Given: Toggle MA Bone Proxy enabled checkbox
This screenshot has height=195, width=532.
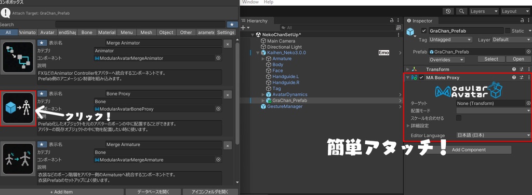Looking at the screenshot, I should coord(421,77).
